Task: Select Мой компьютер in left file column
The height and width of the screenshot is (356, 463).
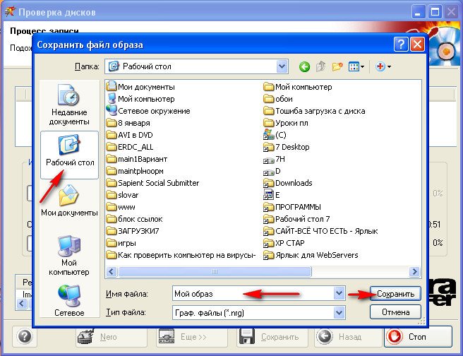Action: [140, 99]
